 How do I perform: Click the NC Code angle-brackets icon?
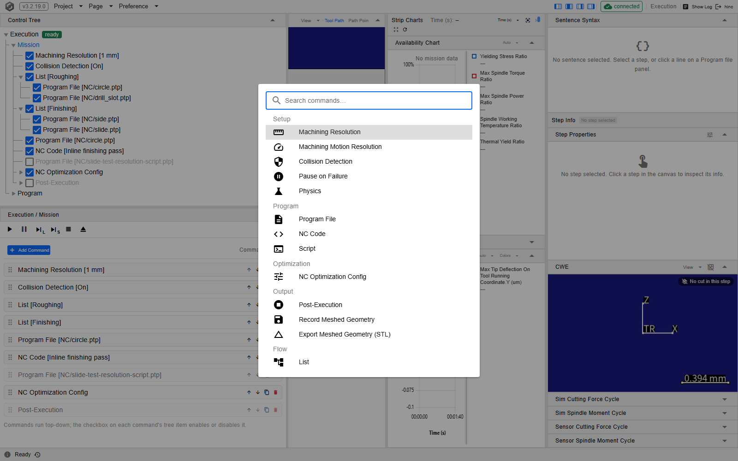279,234
